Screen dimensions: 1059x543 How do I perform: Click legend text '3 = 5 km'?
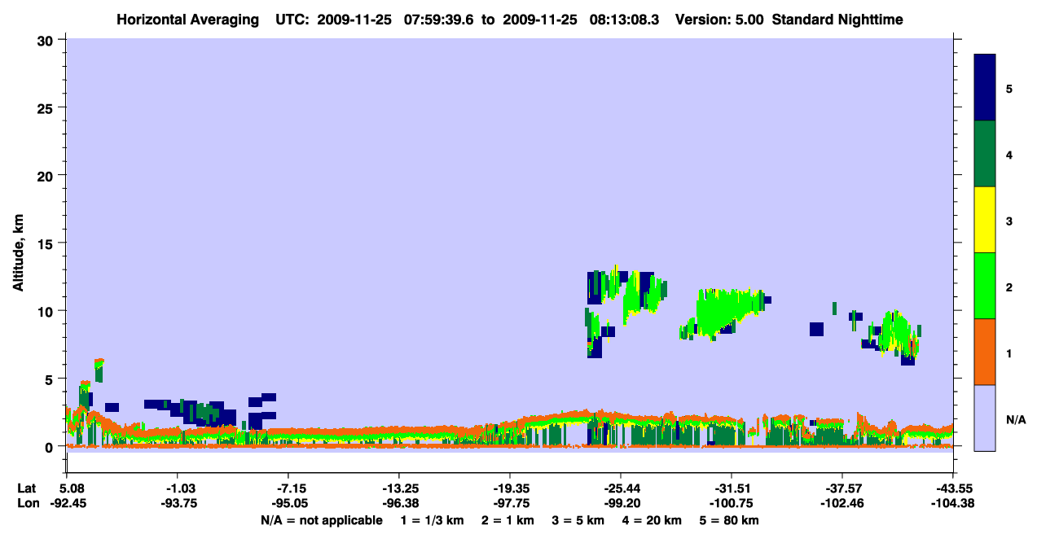[x=578, y=520]
